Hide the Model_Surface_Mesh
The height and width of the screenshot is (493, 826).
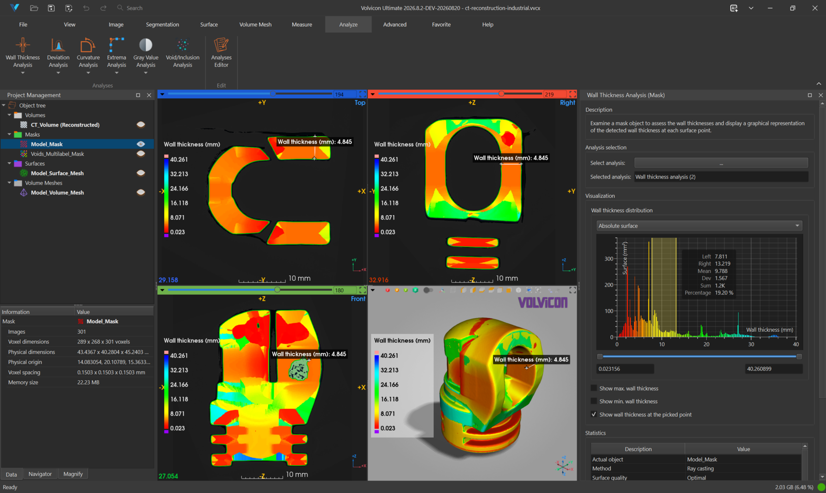click(141, 173)
